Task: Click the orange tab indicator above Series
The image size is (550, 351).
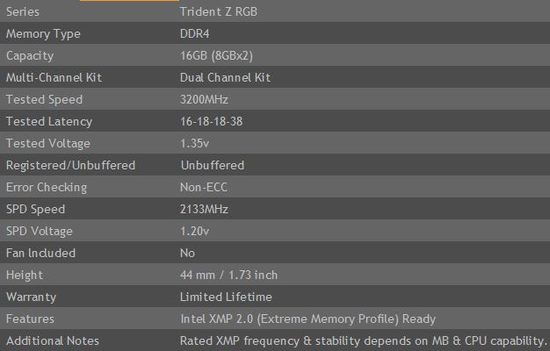Action: (x=129, y=1)
